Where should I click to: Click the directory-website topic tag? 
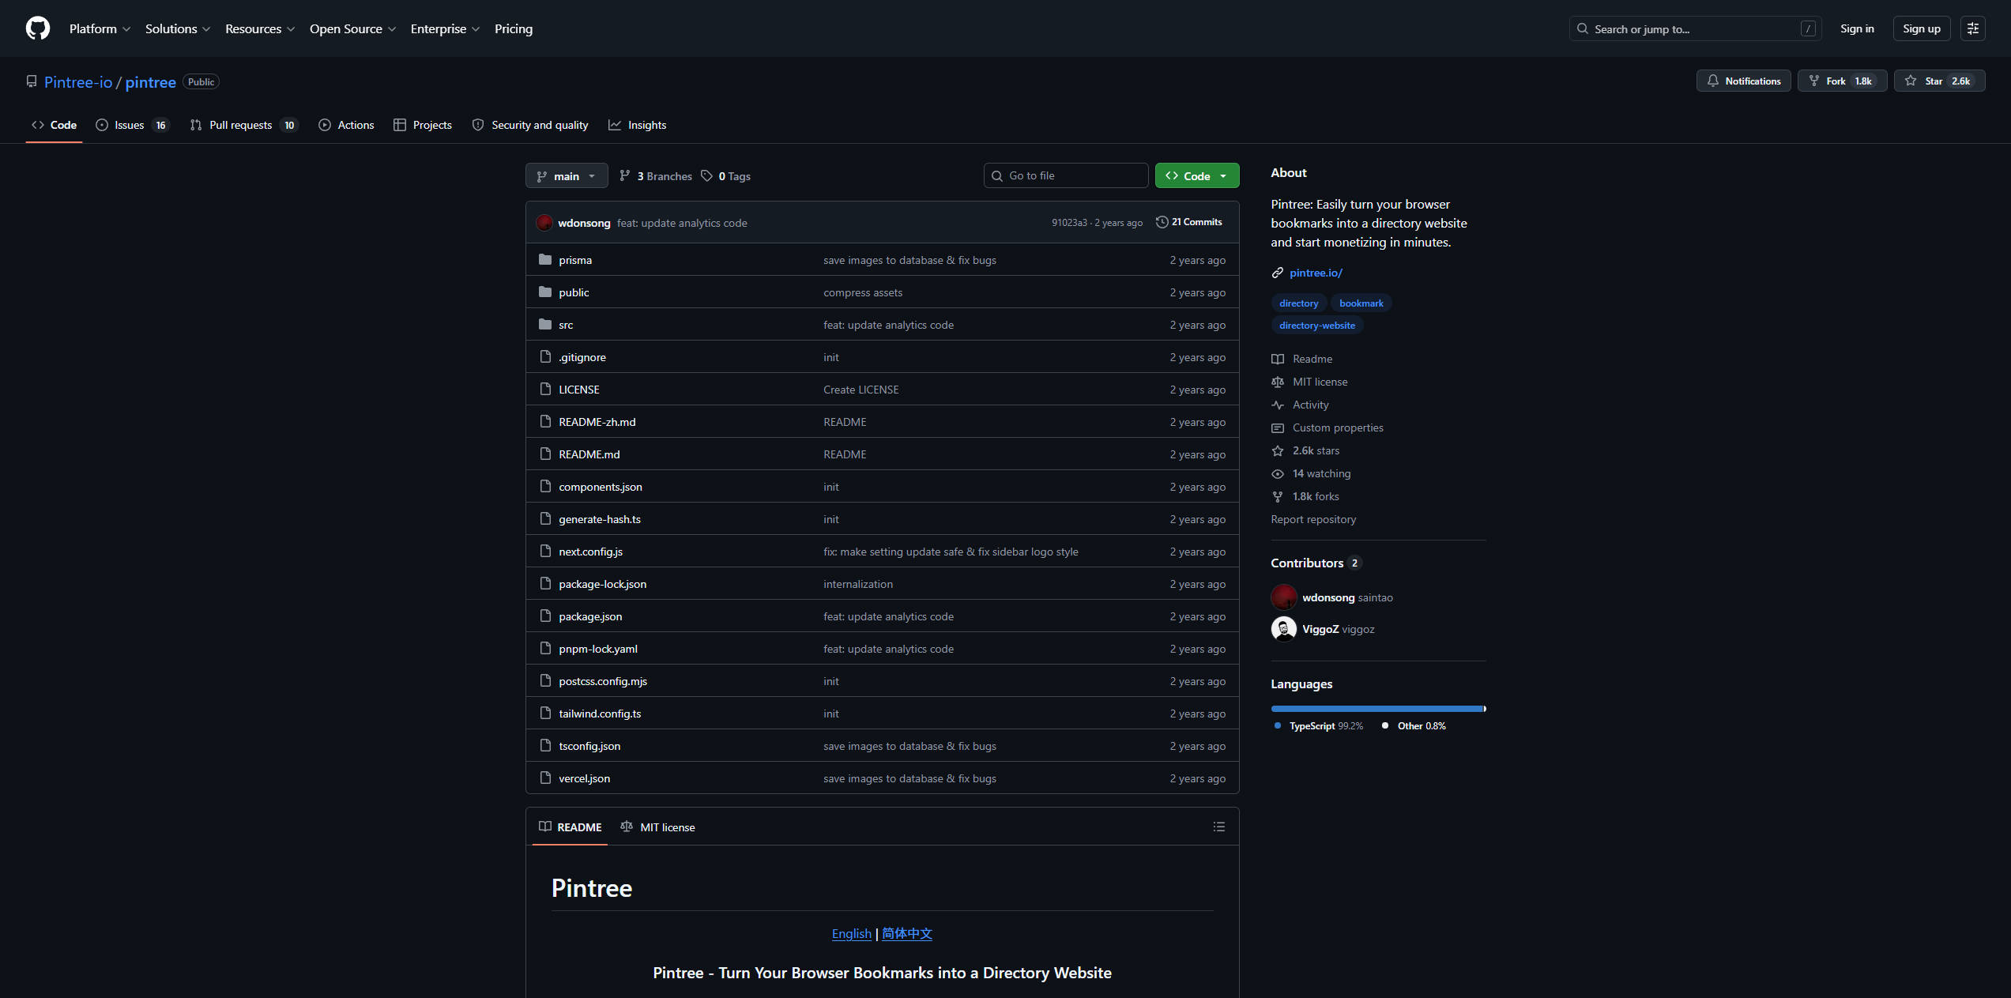pyautogui.click(x=1316, y=326)
